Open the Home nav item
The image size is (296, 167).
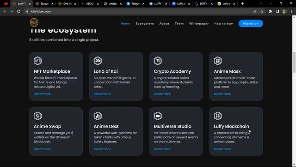tap(125, 24)
